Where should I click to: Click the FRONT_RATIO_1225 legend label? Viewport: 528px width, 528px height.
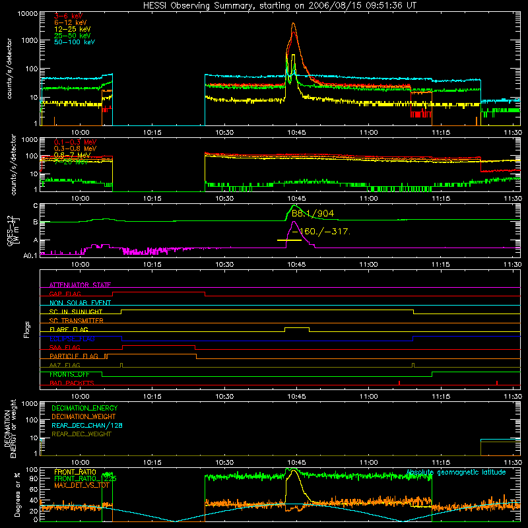(x=85, y=478)
